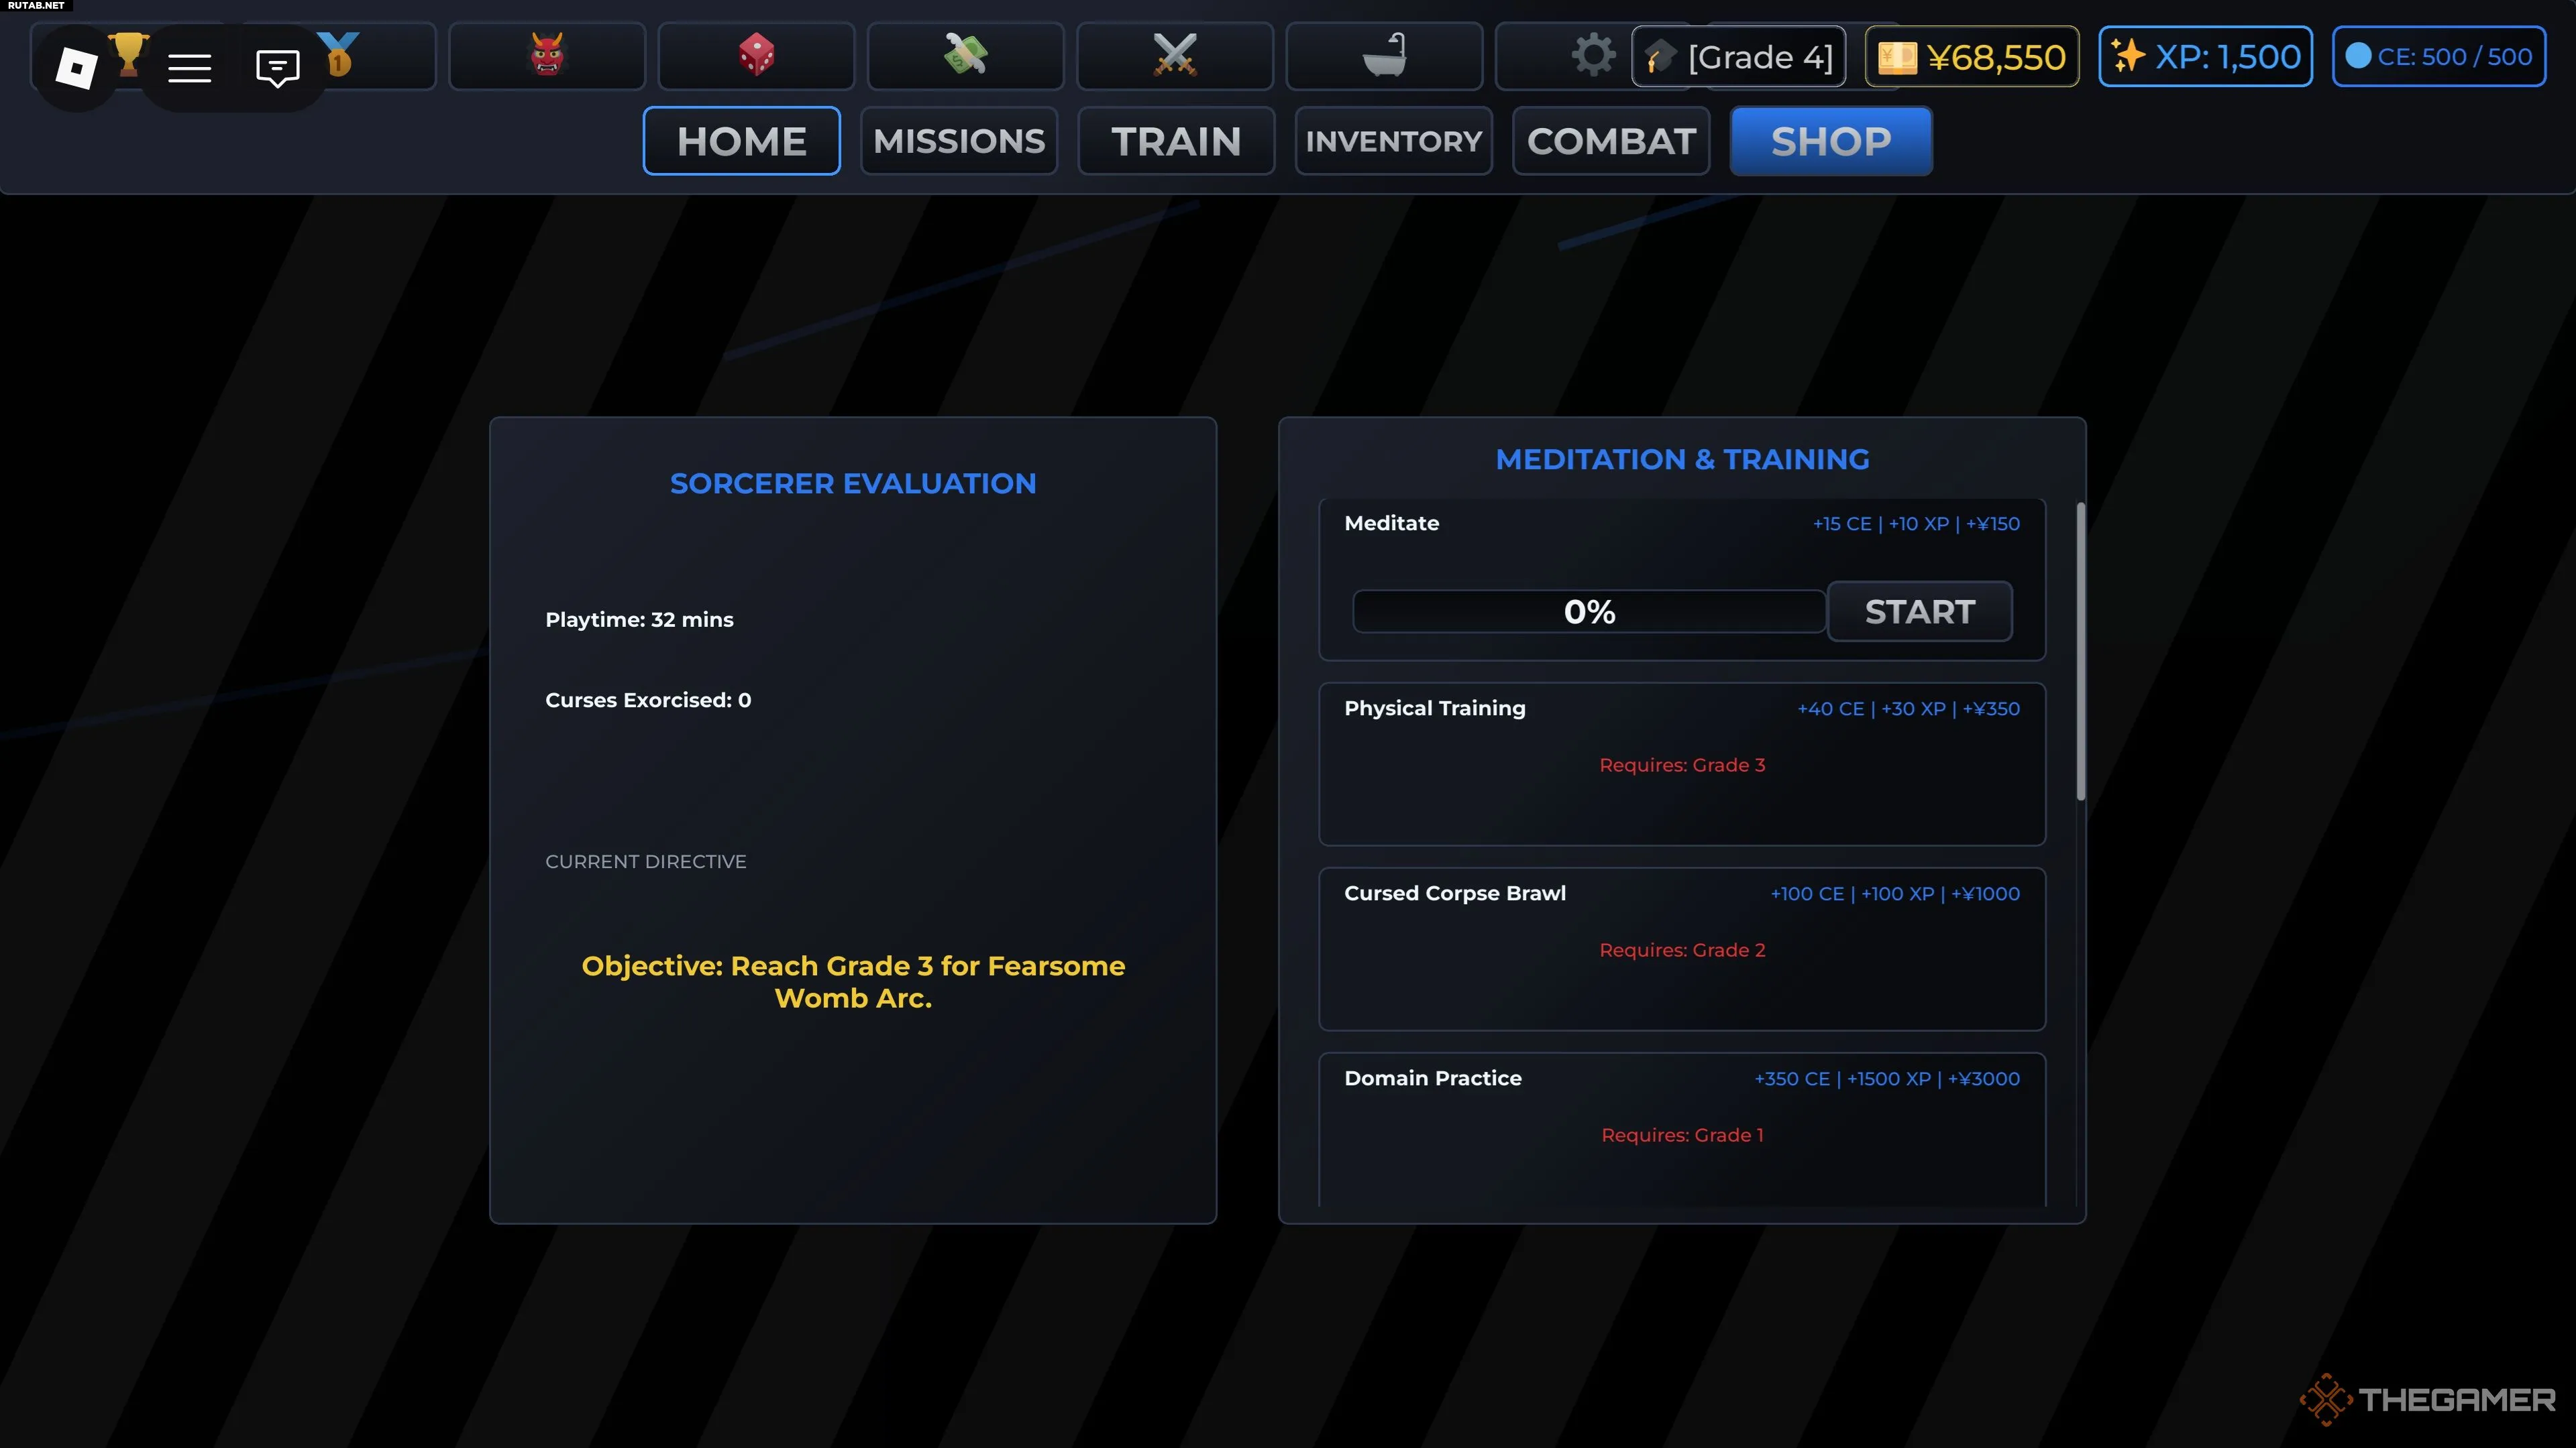
Task: Click the yen balance ¥68,550 display
Action: coord(1971,57)
